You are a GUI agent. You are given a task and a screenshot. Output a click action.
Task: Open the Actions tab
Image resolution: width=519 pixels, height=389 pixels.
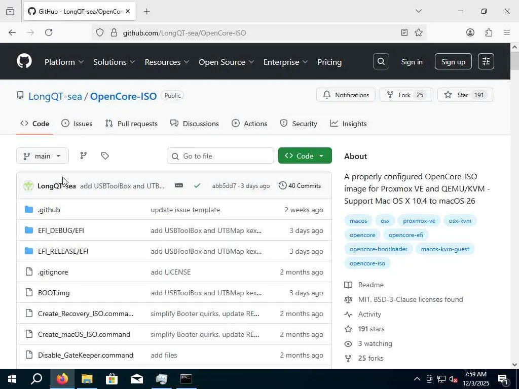(249, 124)
